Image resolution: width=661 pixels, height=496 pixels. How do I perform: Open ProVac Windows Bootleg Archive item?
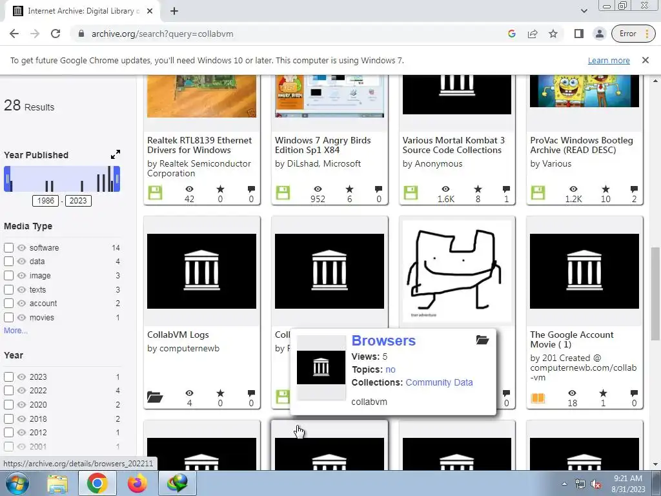click(x=582, y=145)
